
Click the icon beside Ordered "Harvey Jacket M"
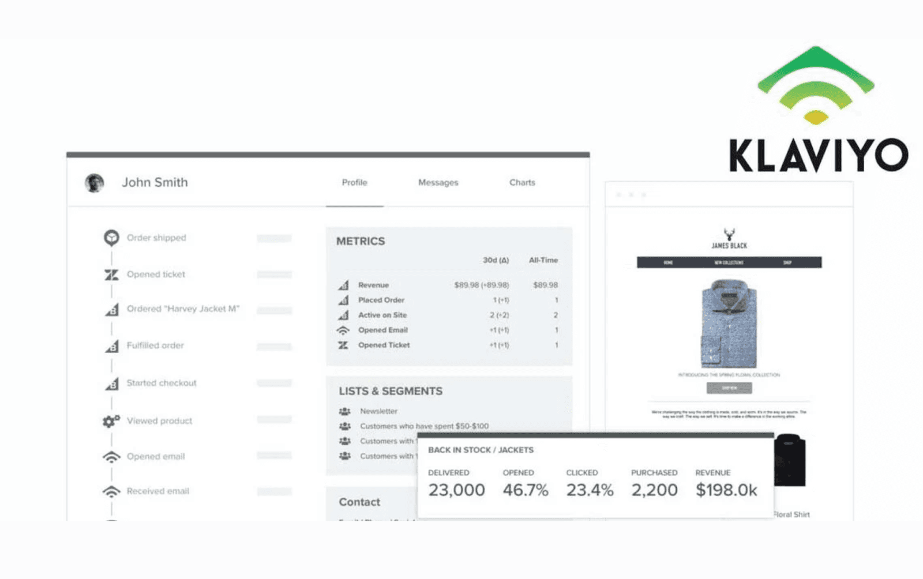point(112,309)
